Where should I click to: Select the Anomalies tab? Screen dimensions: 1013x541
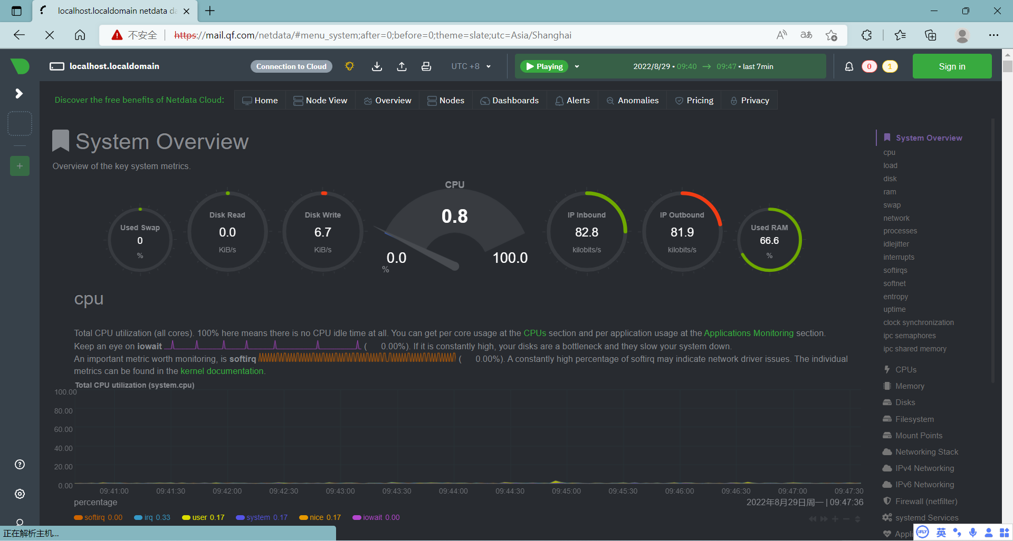point(633,101)
